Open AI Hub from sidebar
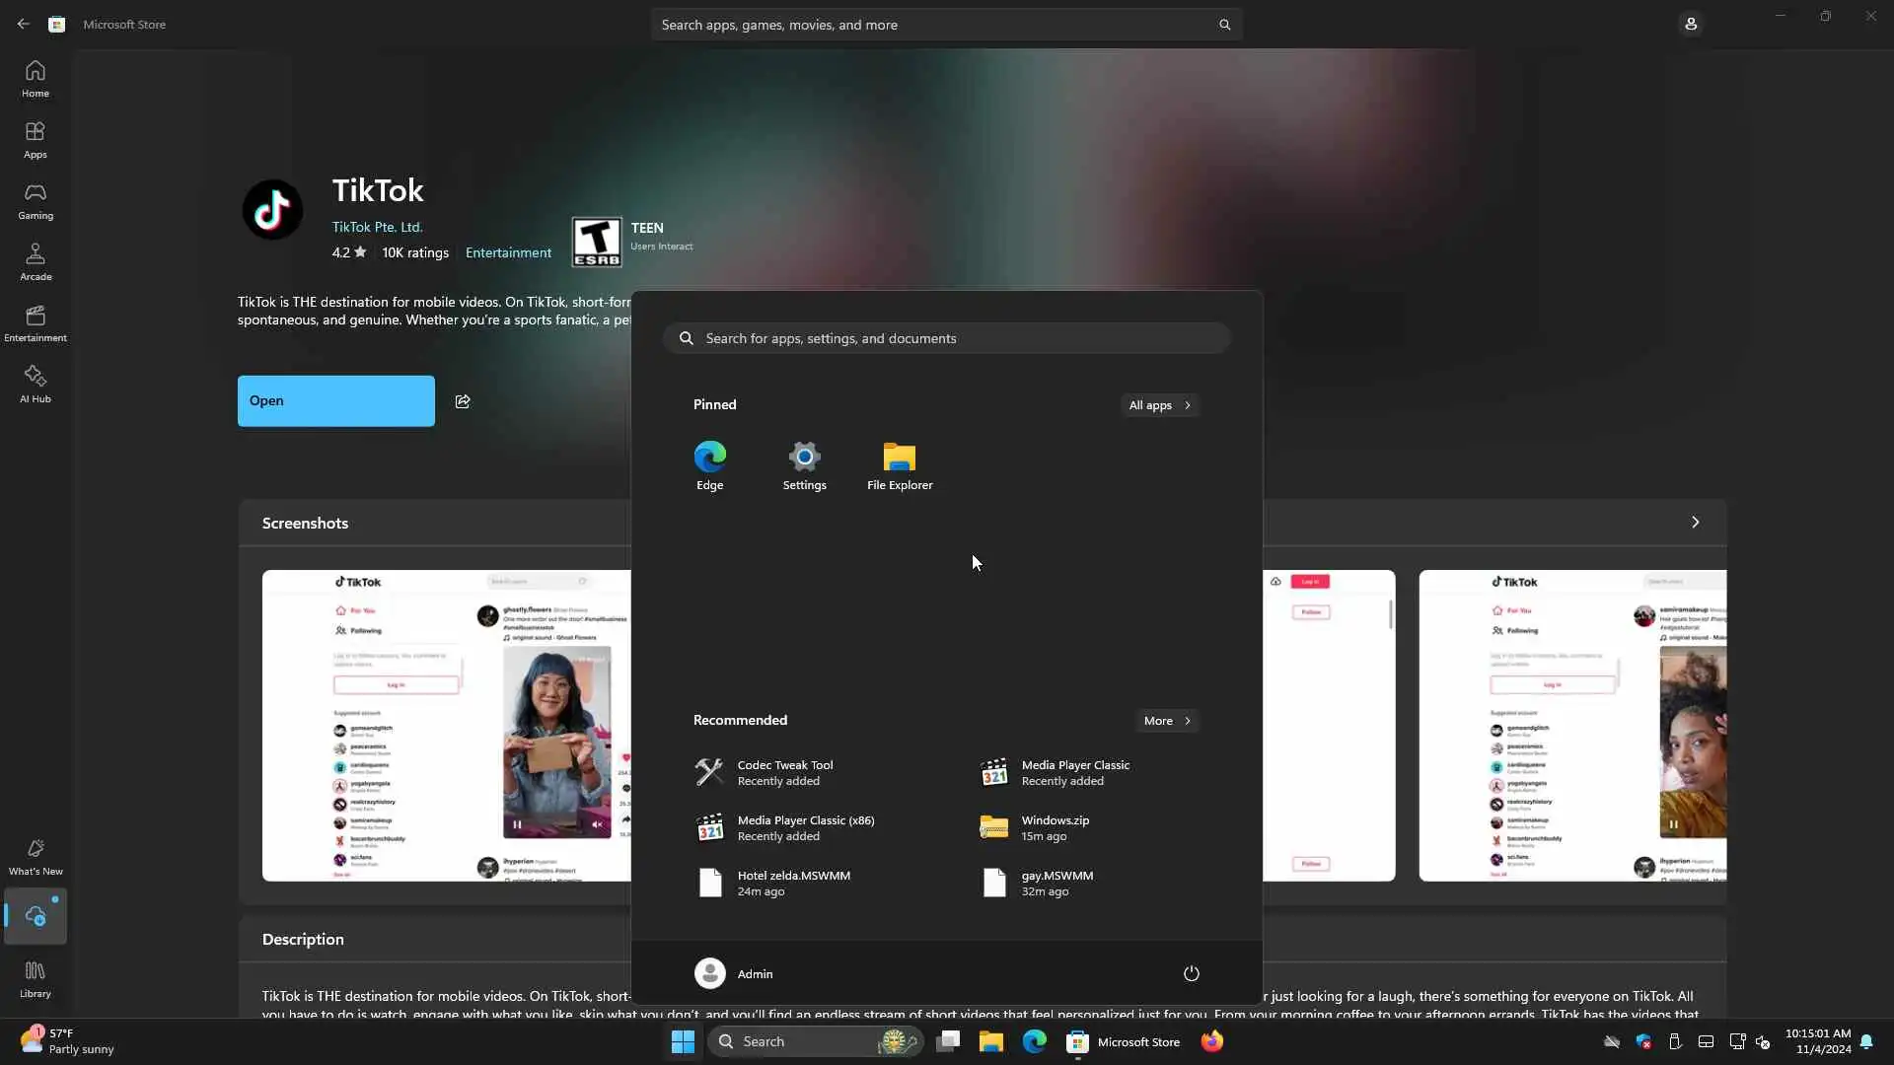Screen dimensions: 1894x1065 coord(36,385)
